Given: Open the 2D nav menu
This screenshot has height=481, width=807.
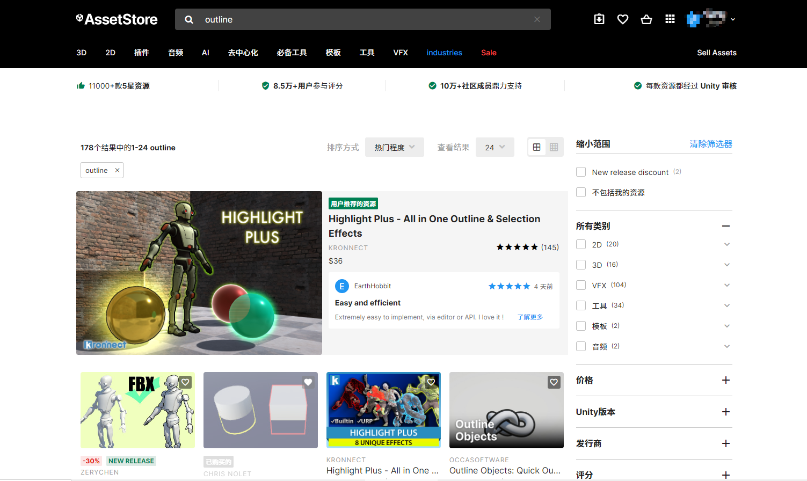Looking at the screenshot, I should 111,53.
